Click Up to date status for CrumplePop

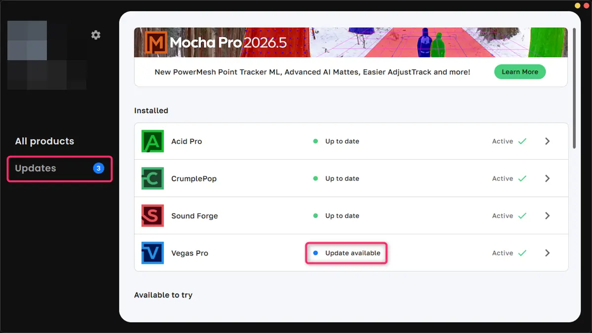342,179
